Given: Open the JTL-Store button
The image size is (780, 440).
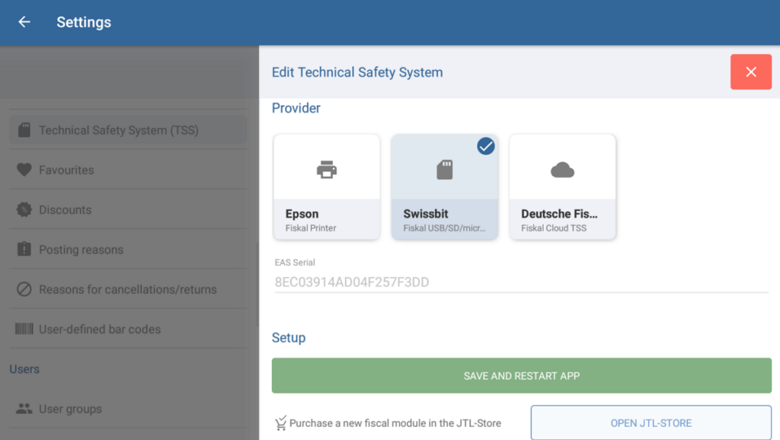Looking at the screenshot, I should [x=651, y=422].
